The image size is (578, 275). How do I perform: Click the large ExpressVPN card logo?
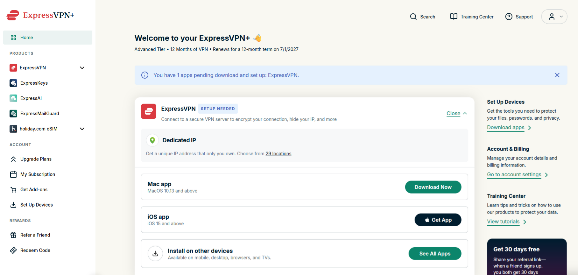point(149,111)
